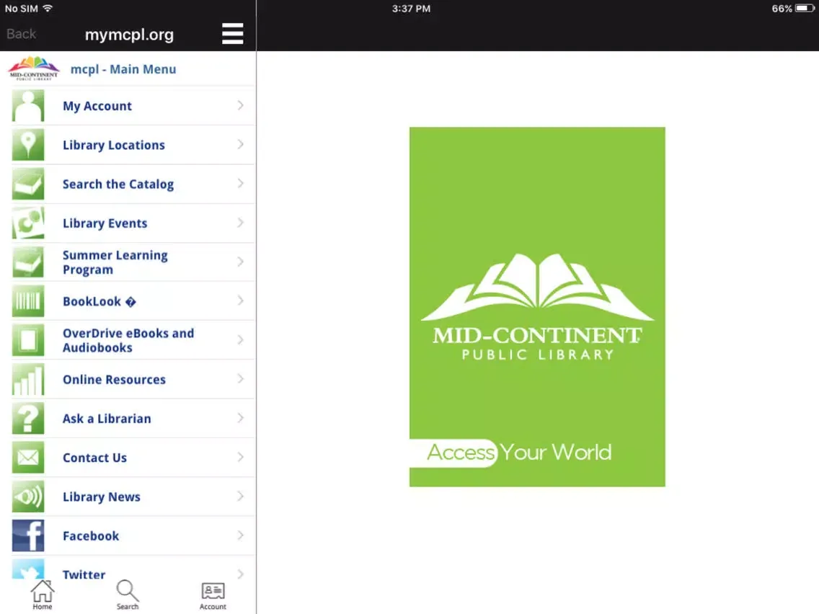Open Account in bottom bar
The image size is (819, 614).
tap(213, 596)
